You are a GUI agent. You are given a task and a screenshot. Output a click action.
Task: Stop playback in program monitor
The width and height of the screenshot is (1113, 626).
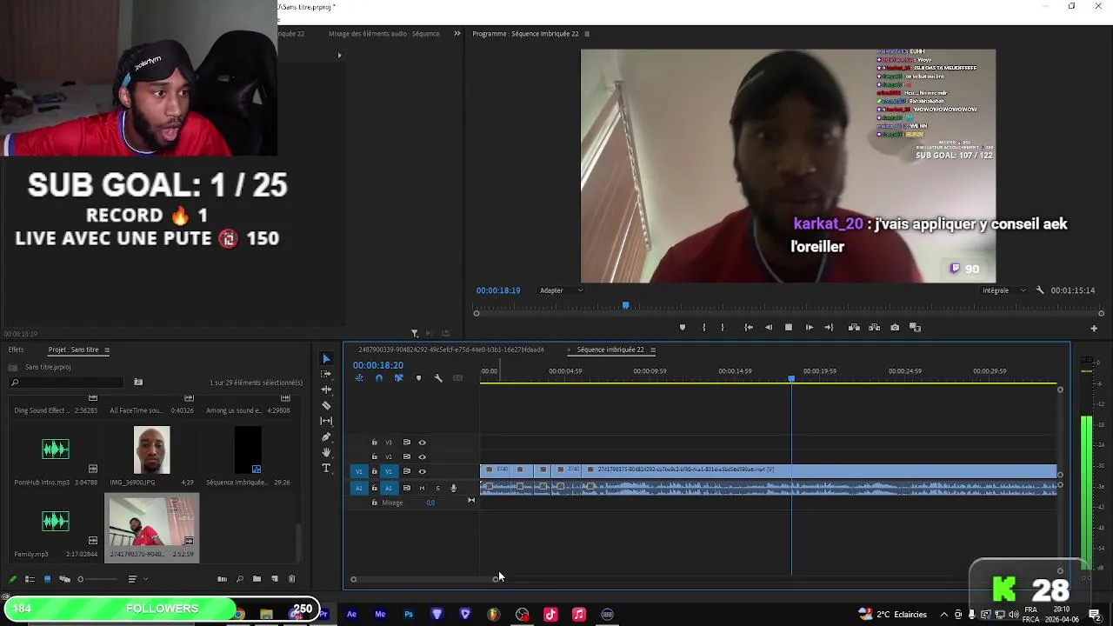[x=789, y=328]
